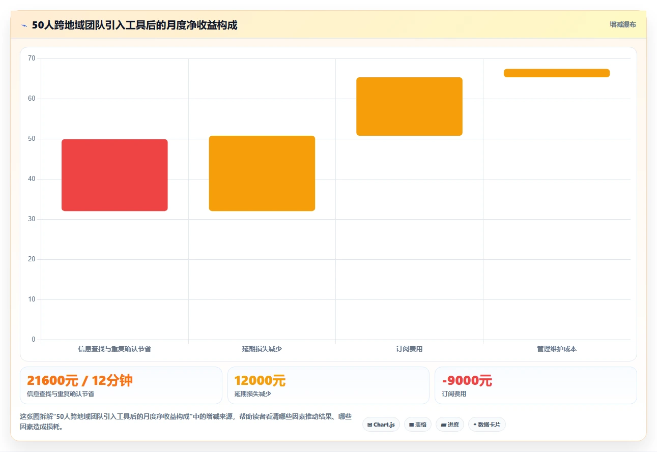Click the orange 延期损失减少 bar
Screen dimensions: 657x452
pyautogui.click(x=262, y=173)
